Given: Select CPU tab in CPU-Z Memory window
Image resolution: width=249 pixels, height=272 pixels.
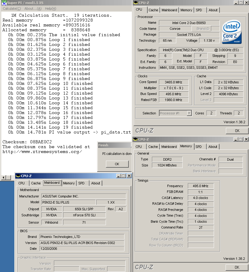Looking at the screenshot, I should 139,147.
